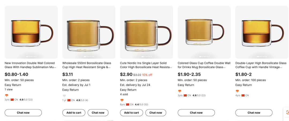The width and height of the screenshot is (289, 121).
Task: Open the Cute Nordic Ins Single Layer product title
Action: [x=146, y=65]
